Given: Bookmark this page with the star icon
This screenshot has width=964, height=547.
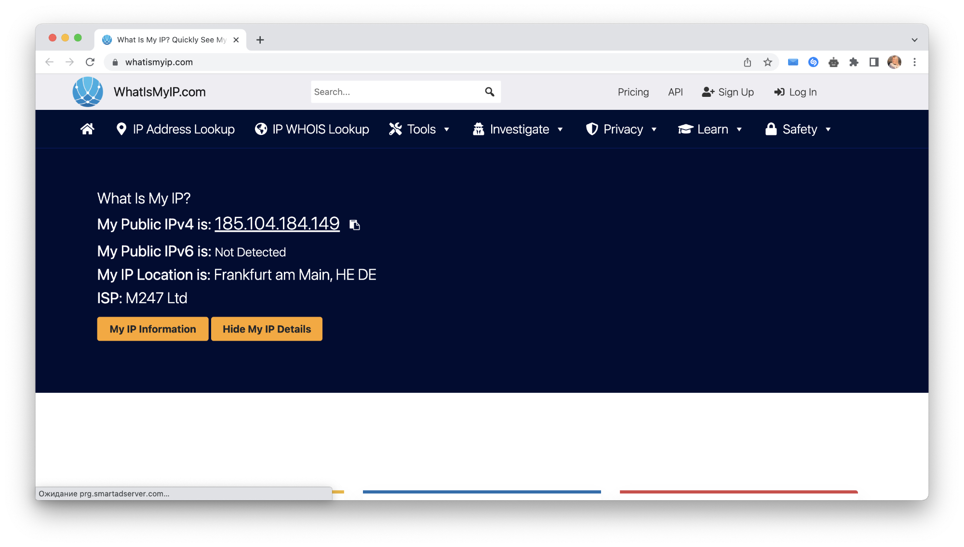Looking at the screenshot, I should click(x=768, y=62).
